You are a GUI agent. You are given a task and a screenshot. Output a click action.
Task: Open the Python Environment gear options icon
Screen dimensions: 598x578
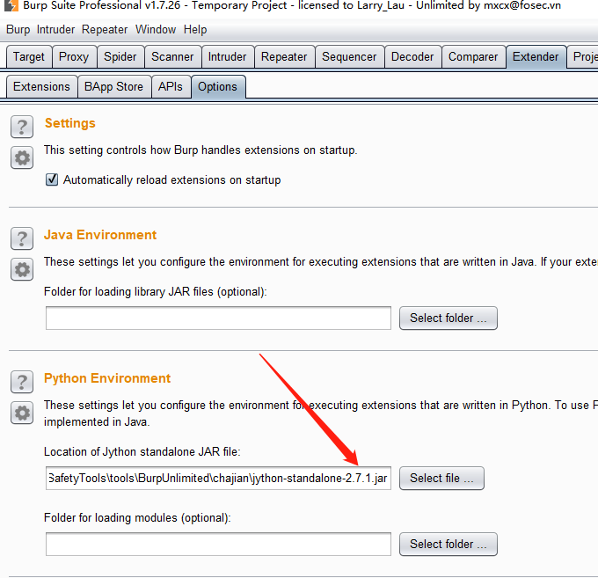click(x=22, y=412)
